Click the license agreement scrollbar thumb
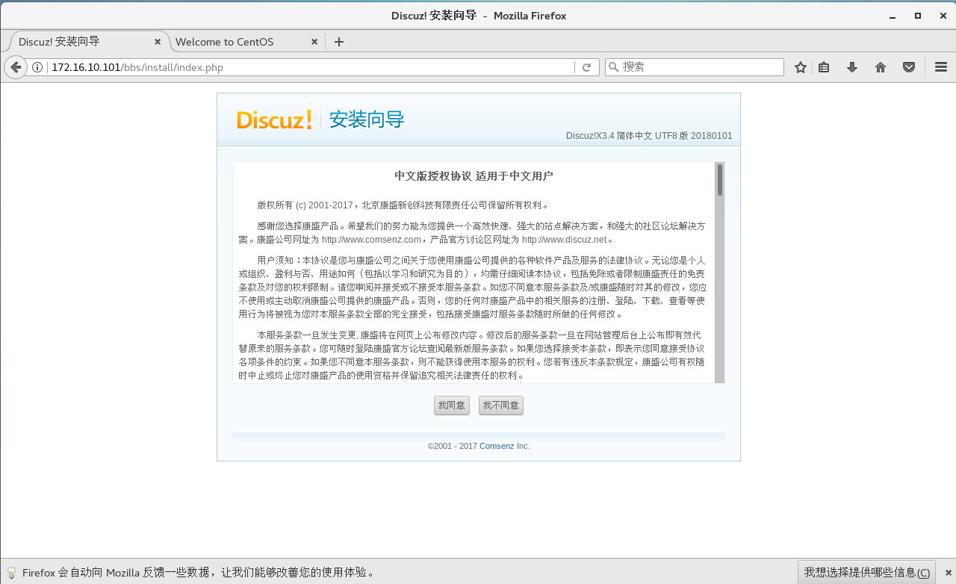956x584 pixels. tap(720, 180)
